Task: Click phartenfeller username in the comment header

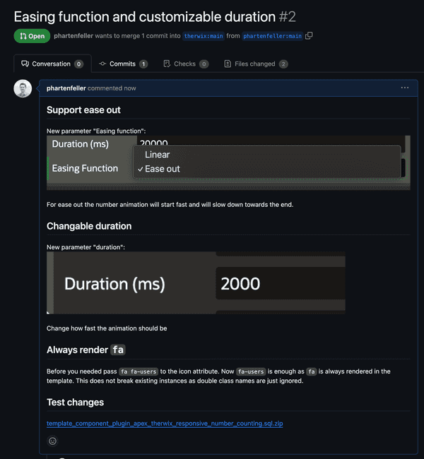Action: tap(66, 88)
